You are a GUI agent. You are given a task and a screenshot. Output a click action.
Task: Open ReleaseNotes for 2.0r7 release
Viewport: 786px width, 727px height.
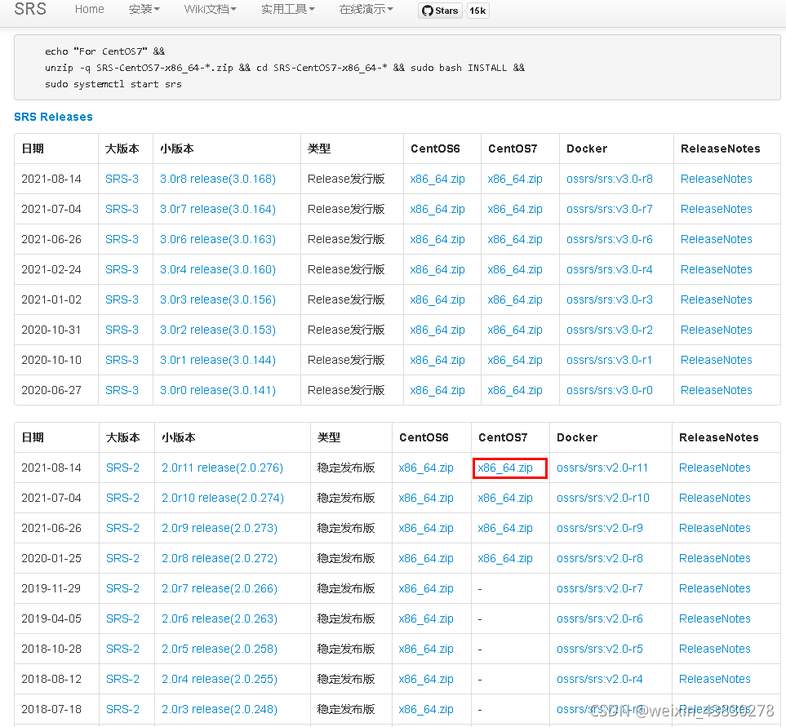pyautogui.click(x=715, y=589)
